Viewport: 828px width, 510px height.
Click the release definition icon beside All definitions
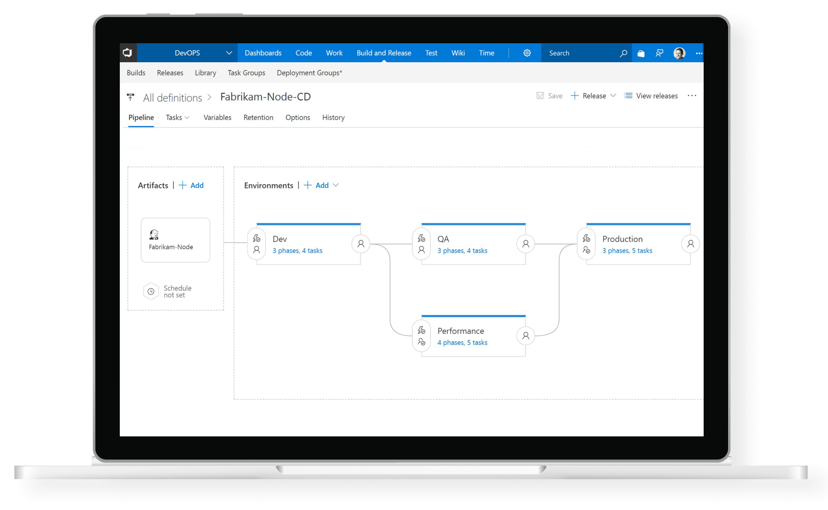tap(130, 97)
